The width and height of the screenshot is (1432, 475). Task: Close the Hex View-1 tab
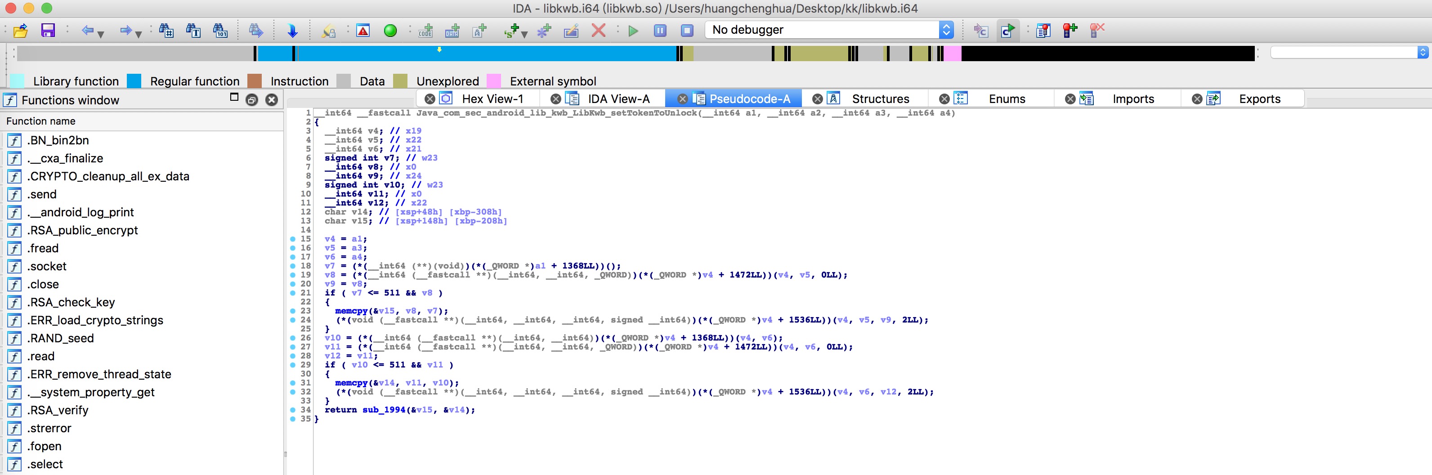click(430, 99)
